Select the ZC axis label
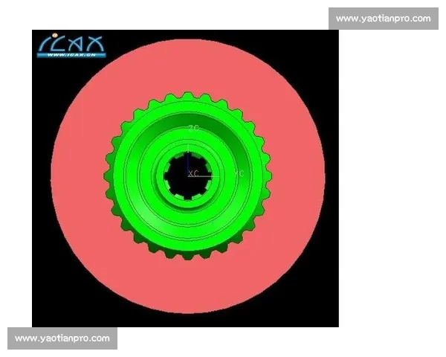The image size is (446, 357). (x=193, y=129)
